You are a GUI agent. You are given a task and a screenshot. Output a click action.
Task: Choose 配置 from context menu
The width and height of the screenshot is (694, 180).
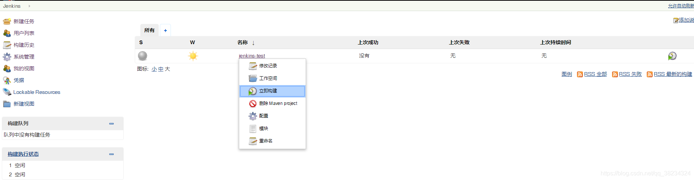pyautogui.click(x=272, y=116)
